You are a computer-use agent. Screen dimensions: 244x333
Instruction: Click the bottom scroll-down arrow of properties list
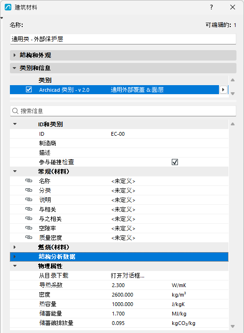click(x=233, y=326)
